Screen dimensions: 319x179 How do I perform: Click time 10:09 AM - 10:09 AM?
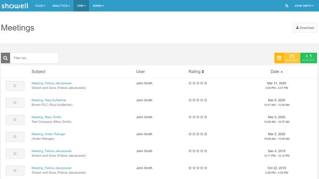pyautogui.click(x=277, y=139)
